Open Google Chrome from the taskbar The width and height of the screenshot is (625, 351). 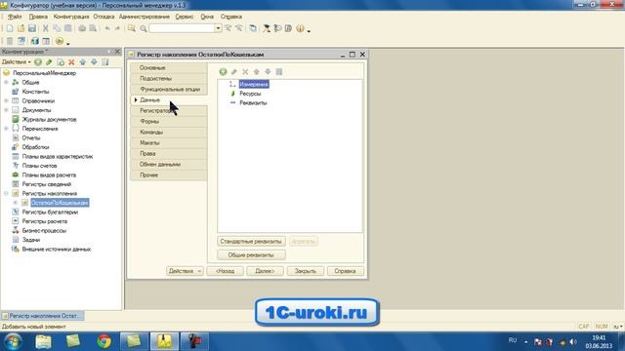click(x=104, y=341)
